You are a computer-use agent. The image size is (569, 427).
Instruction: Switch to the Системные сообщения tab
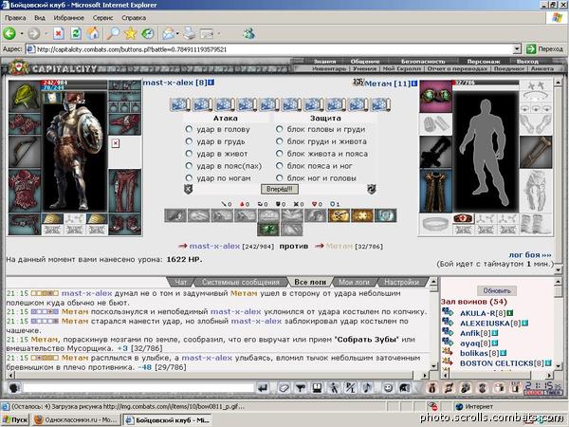coord(241,282)
